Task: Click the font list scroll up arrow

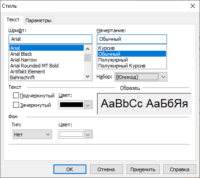Action: [88, 49]
